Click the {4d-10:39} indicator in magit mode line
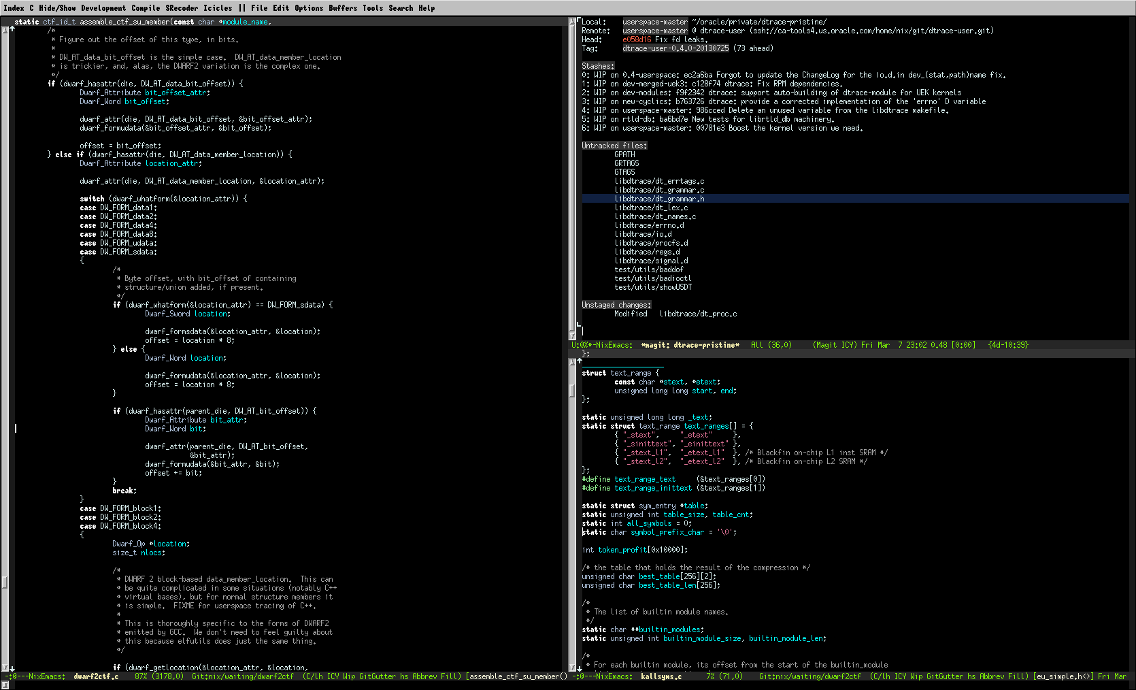1136x690 pixels. point(1008,345)
